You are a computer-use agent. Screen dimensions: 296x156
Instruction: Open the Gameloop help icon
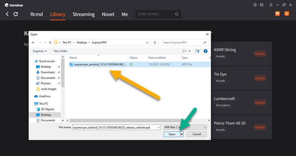(x=255, y=5)
